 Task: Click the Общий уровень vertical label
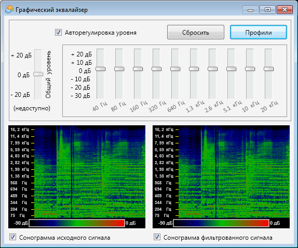tap(48, 75)
